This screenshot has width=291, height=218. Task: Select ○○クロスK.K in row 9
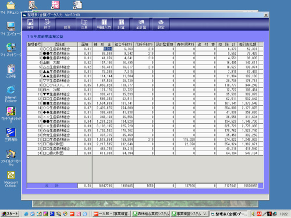[60, 85]
